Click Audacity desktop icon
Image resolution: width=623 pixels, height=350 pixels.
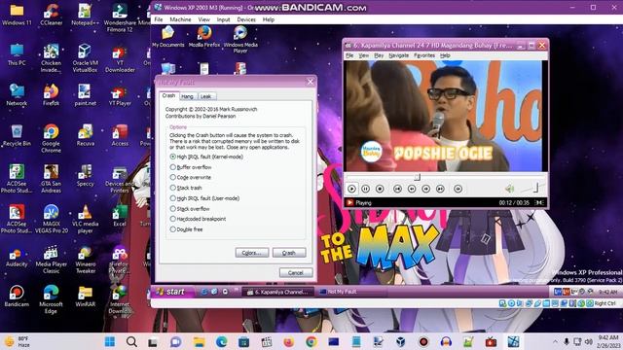tap(17, 257)
